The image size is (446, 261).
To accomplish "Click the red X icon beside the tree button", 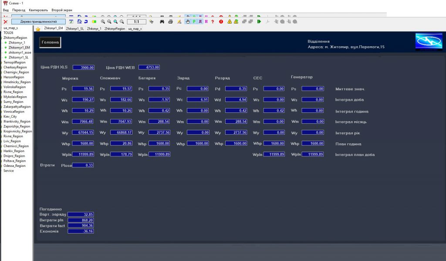I will (x=5, y=21).
